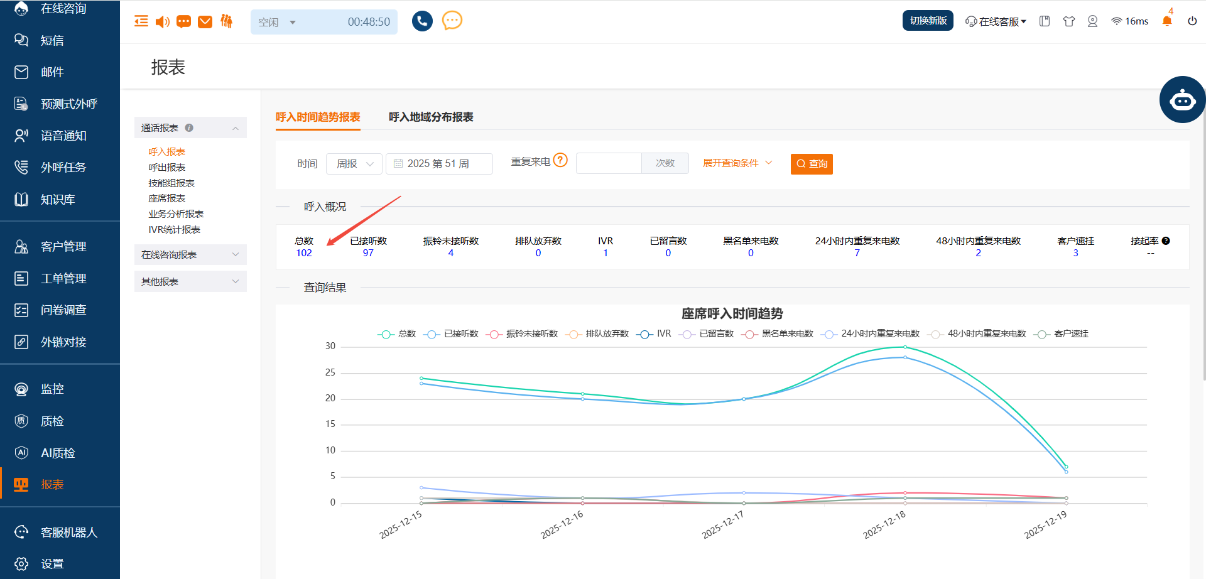The width and height of the screenshot is (1206, 579).
Task: Click the speaker volume icon in toolbar
Action: click(162, 22)
